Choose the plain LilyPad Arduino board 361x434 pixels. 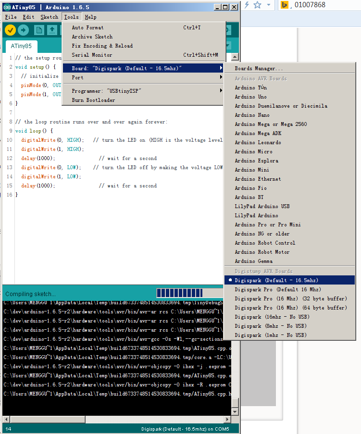click(289, 215)
